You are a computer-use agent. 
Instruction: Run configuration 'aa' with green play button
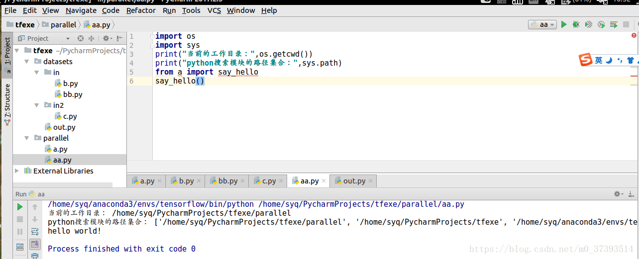564,24
